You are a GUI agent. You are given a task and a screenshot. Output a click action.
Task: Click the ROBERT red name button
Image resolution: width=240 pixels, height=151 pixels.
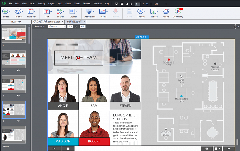click(x=94, y=141)
